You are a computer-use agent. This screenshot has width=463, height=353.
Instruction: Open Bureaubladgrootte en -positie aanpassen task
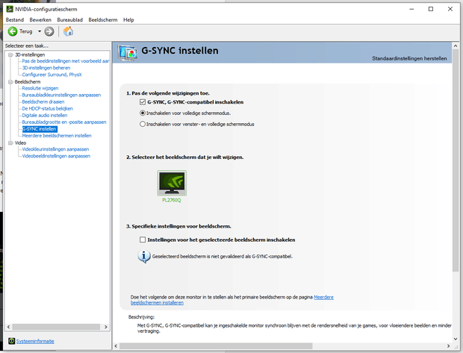coord(64,122)
